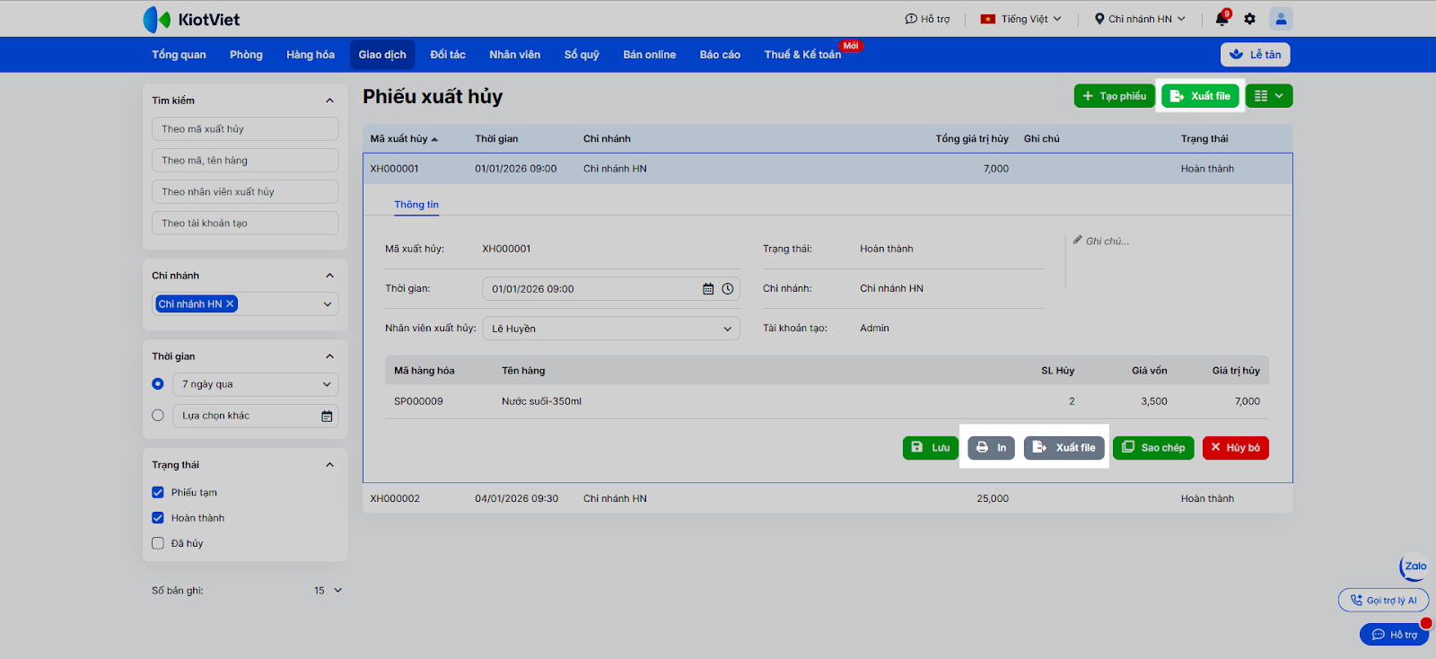Select the 7 ngày qua radio button
1436x659 pixels.
click(x=158, y=384)
